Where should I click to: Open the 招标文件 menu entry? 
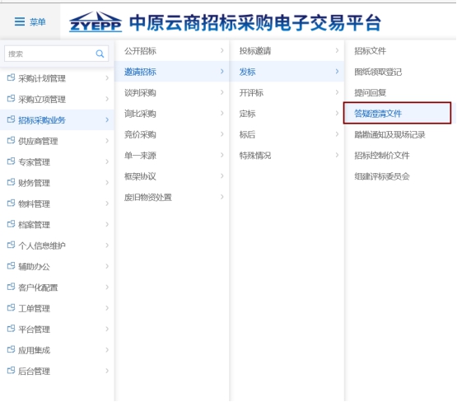(x=370, y=51)
